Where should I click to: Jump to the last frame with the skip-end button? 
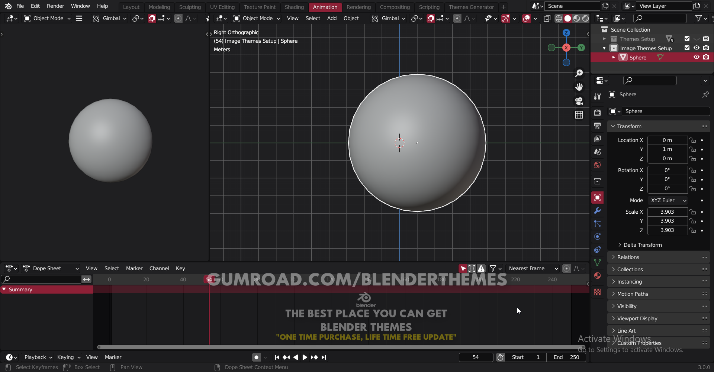(x=324, y=357)
